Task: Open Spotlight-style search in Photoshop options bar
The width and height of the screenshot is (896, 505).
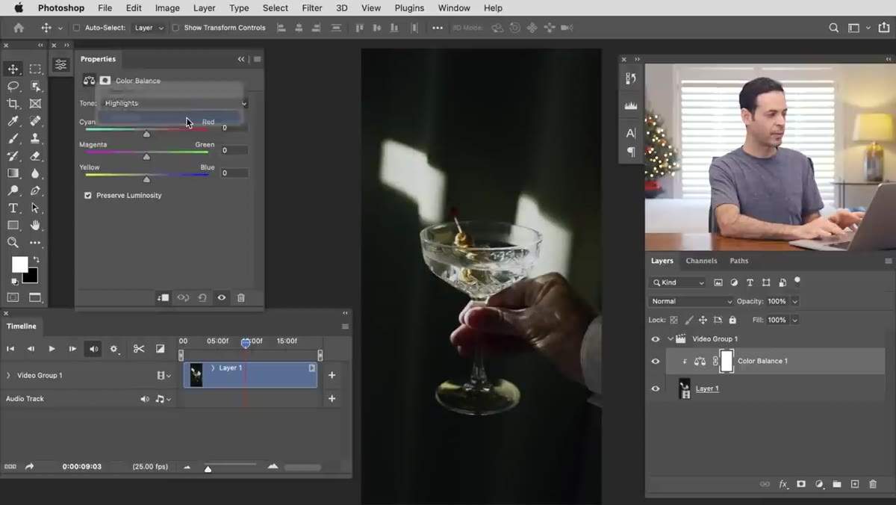Action: [x=834, y=28]
